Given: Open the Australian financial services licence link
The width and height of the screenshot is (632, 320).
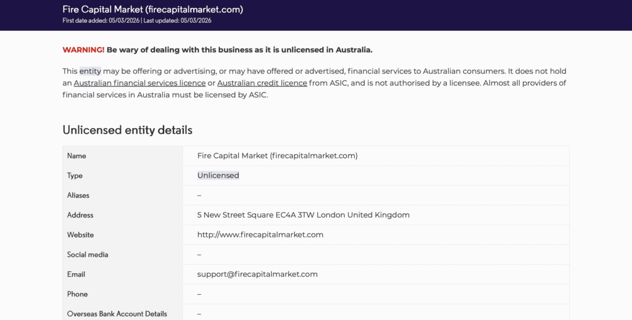Looking at the screenshot, I should click(x=139, y=83).
